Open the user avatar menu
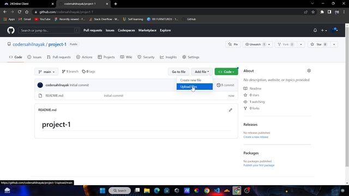This screenshot has height=196, width=349. (x=335, y=30)
